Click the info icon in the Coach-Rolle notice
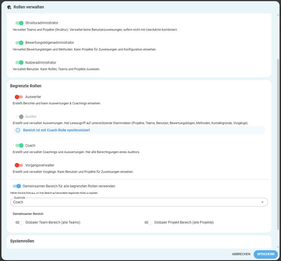281x261 pixels. click(18, 130)
